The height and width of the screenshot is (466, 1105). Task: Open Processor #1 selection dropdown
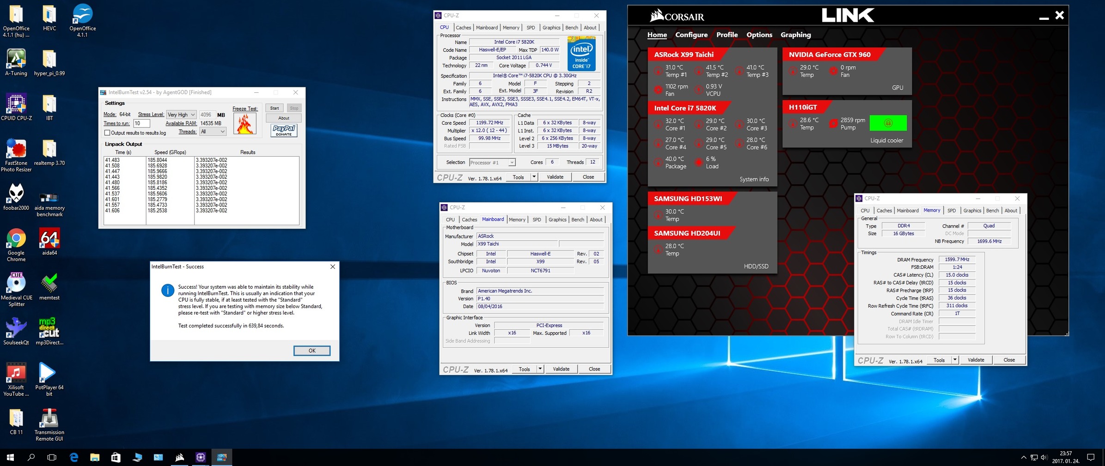pos(492,163)
